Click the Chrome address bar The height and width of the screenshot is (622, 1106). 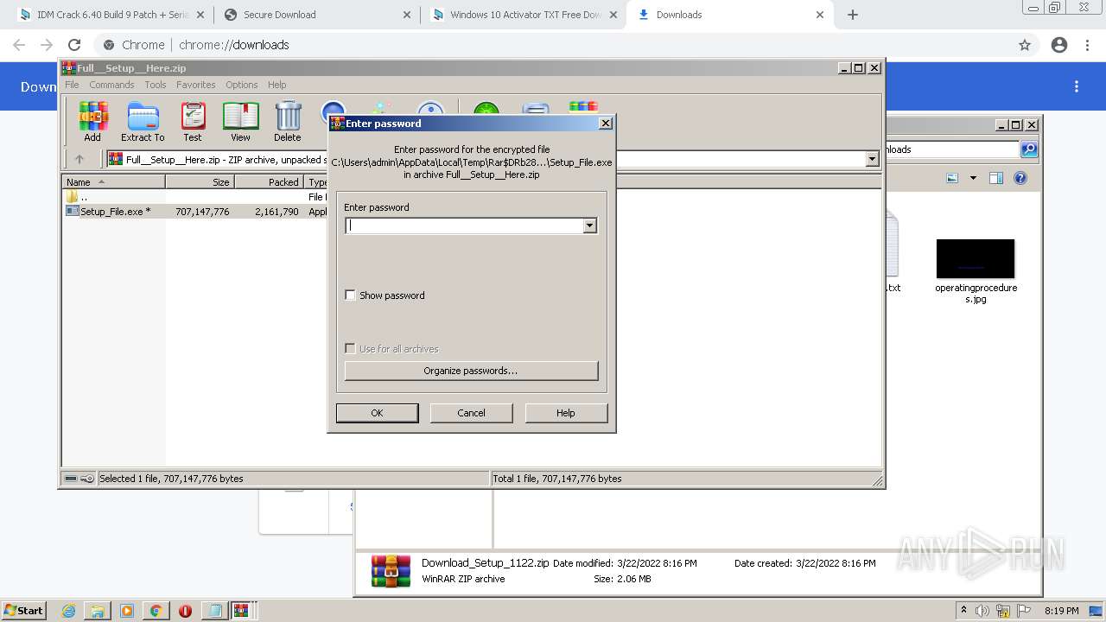point(553,45)
